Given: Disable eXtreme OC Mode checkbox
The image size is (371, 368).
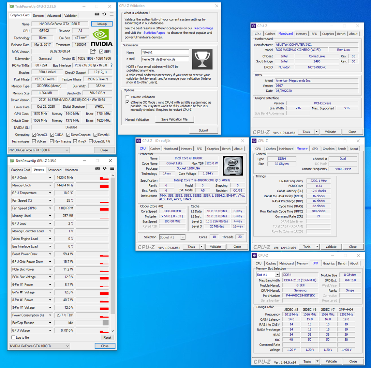Looking at the screenshot, I should click(127, 102).
